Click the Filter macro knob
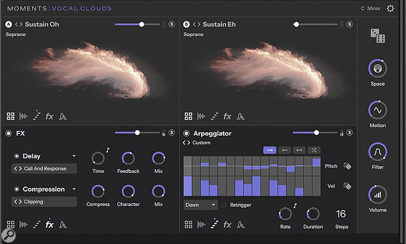 click(378, 152)
